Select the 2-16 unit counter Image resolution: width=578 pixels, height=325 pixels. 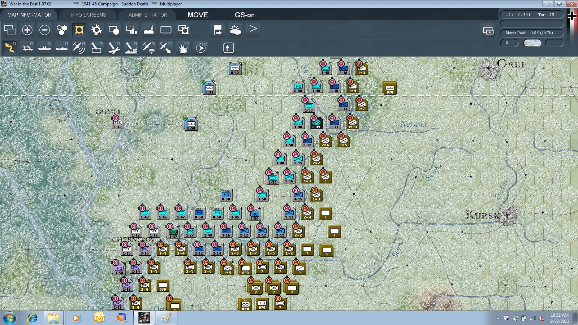[x=343, y=69]
